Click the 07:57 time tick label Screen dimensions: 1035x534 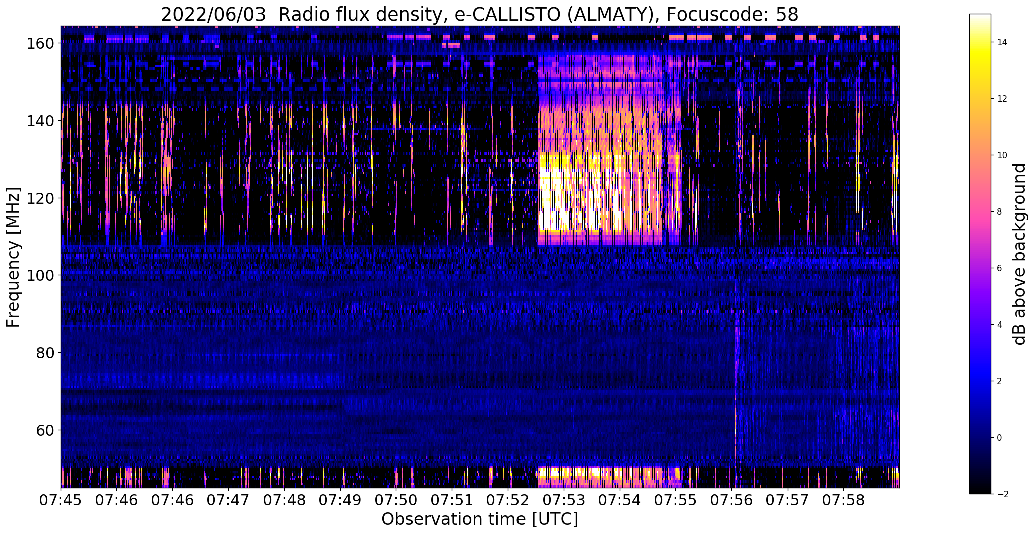[x=788, y=500]
